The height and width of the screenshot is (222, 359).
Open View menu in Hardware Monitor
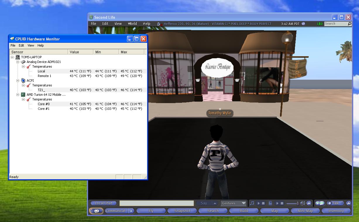point(31,45)
